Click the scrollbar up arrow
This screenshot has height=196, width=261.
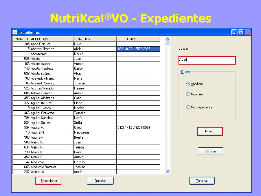click(x=168, y=39)
